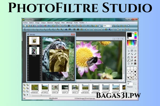Screen dimensions: 160x106
Task: Select the Fill paint bucket tool
Action: [x=129, y=57]
